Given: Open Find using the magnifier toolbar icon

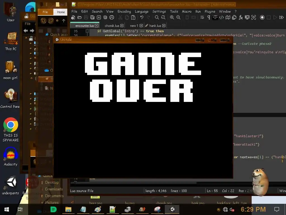Looking at the screenshot, I should pyautogui.click(x=157, y=18).
